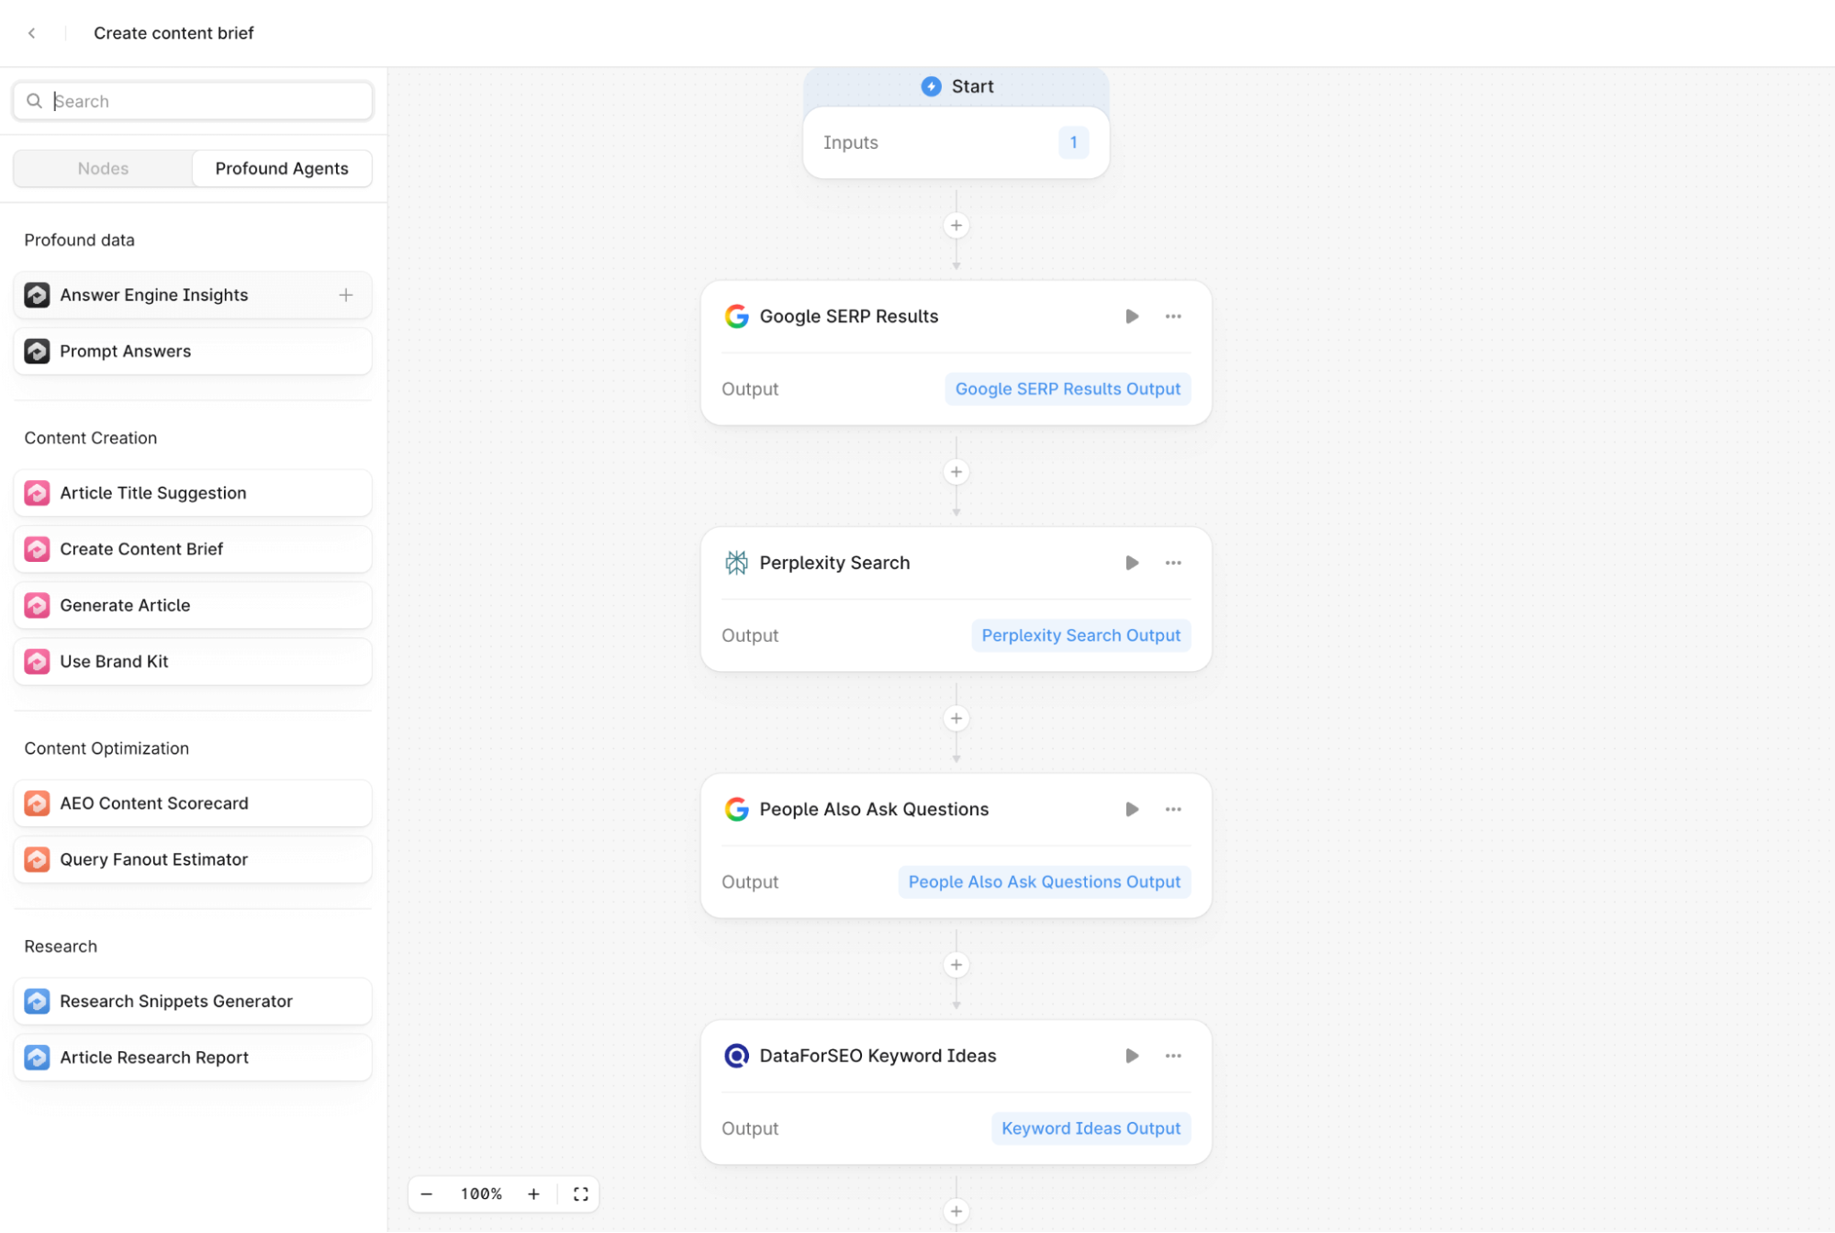The image size is (1835, 1233).
Task: Click the blue Start node icon
Action: (x=931, y=86)
